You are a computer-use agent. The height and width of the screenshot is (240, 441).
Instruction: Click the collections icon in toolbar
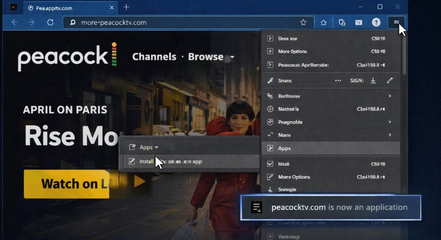click(342, 22)
